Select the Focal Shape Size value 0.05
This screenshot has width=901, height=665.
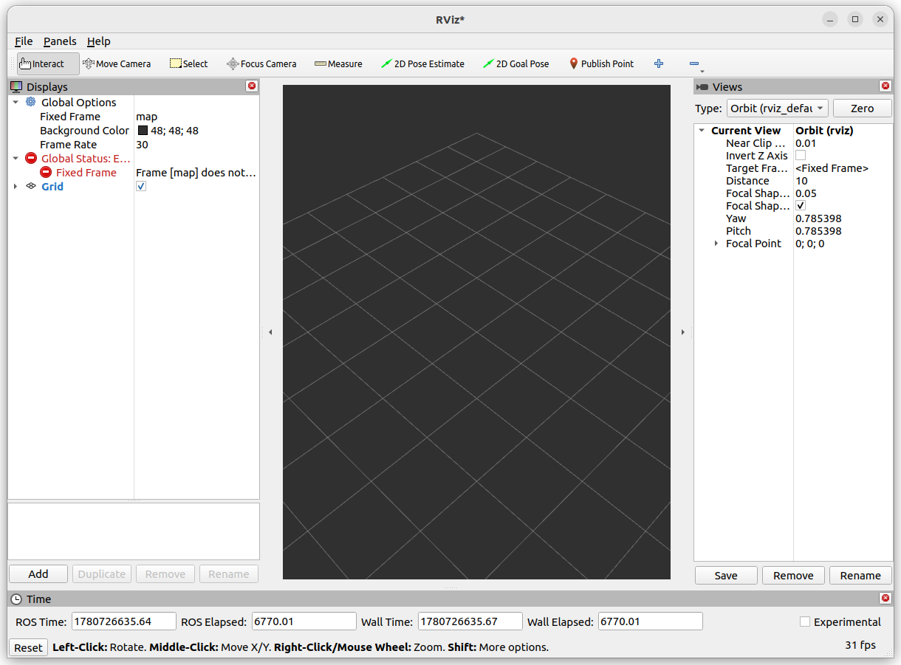806,193
